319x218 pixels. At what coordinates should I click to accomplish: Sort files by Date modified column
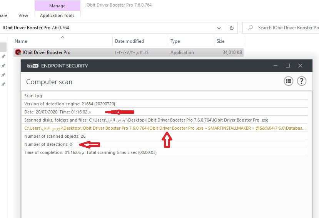pyautogui.click(x=129, y=41)
